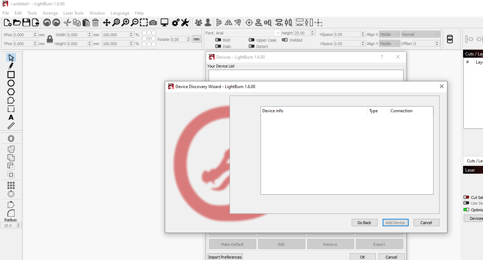
Task: Click the Radius spinner arrows
Action: [19, 225]
